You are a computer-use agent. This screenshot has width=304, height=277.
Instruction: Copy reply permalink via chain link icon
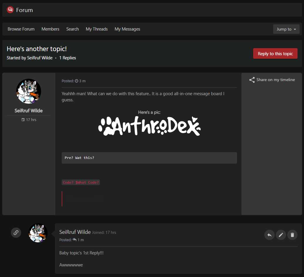click(16, 232)
